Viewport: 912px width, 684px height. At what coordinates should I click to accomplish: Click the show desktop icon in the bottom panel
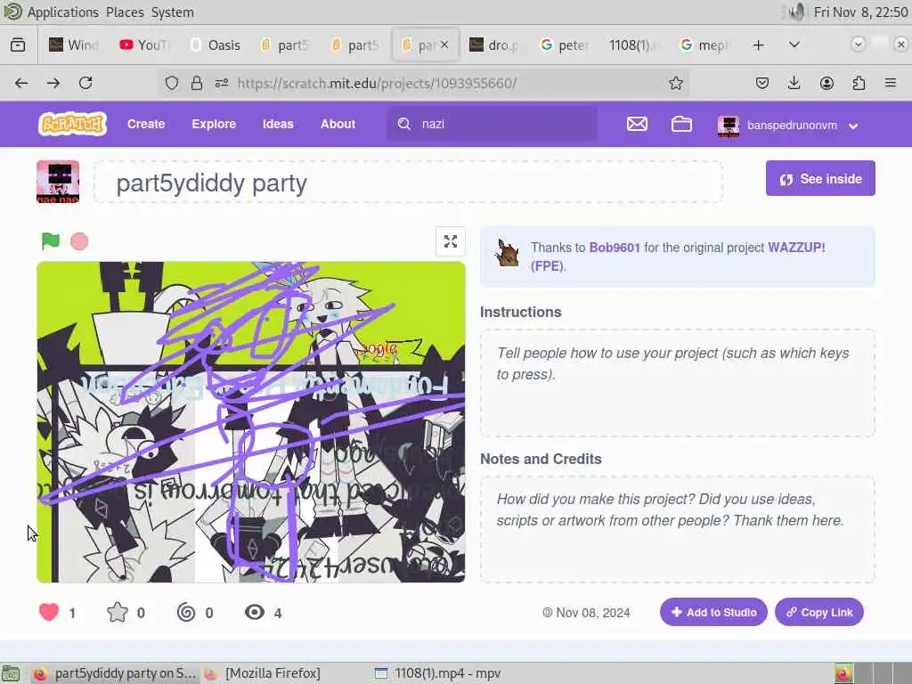(x=11, y=673)
